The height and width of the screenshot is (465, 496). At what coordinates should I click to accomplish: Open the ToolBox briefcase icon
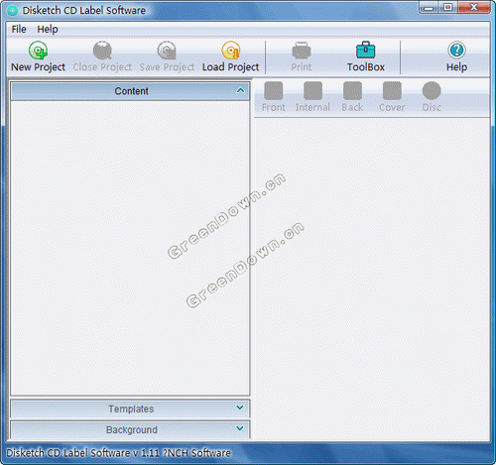coord(366,50)
